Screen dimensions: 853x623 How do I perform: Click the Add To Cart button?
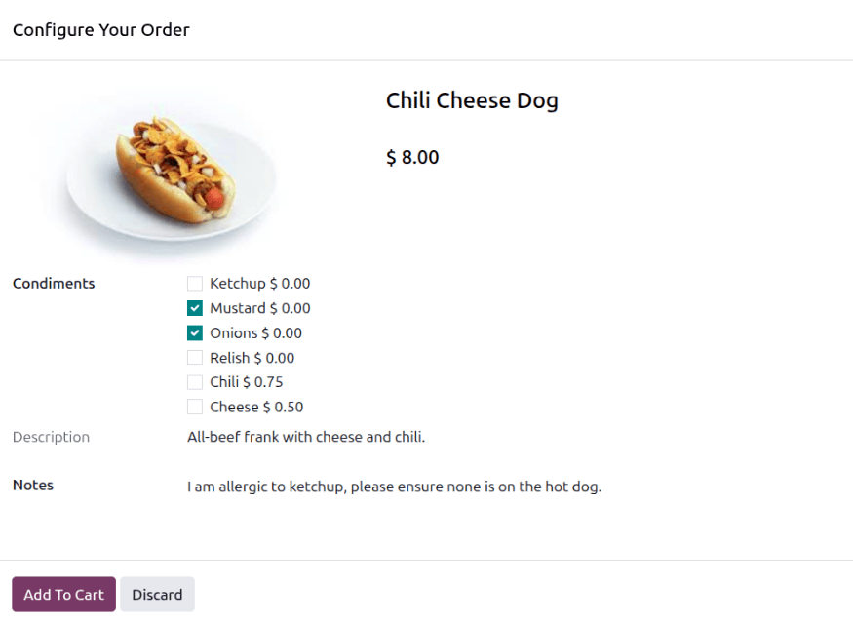point(62,594)
